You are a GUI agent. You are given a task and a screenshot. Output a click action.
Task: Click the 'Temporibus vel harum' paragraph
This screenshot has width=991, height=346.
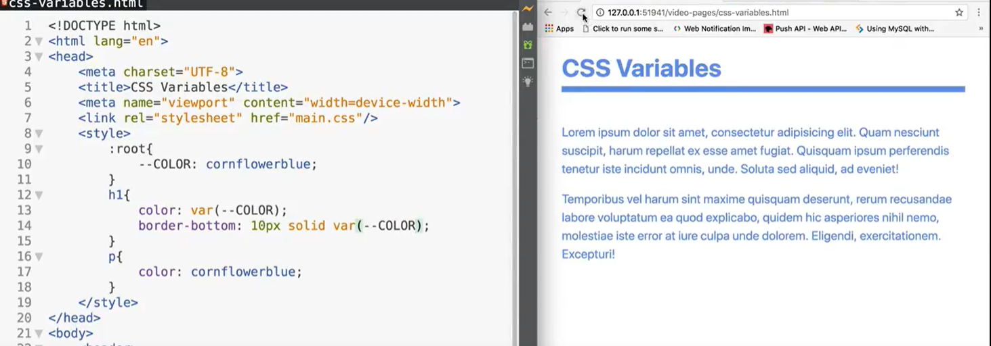[757, 227]
